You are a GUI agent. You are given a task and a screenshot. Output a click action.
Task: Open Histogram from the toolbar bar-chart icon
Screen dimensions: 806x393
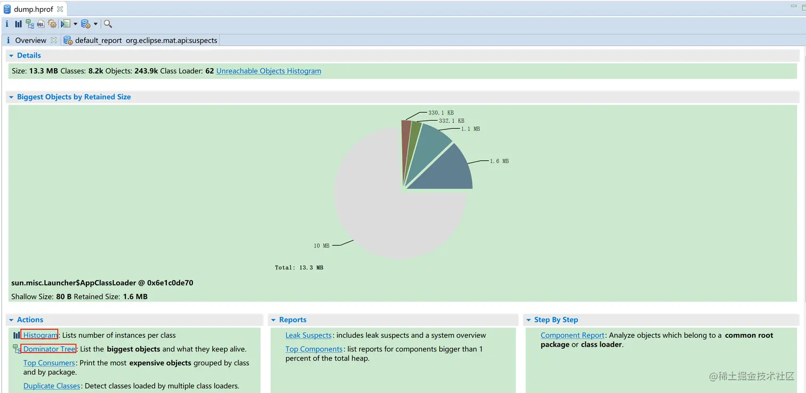(x=18, y=24)
